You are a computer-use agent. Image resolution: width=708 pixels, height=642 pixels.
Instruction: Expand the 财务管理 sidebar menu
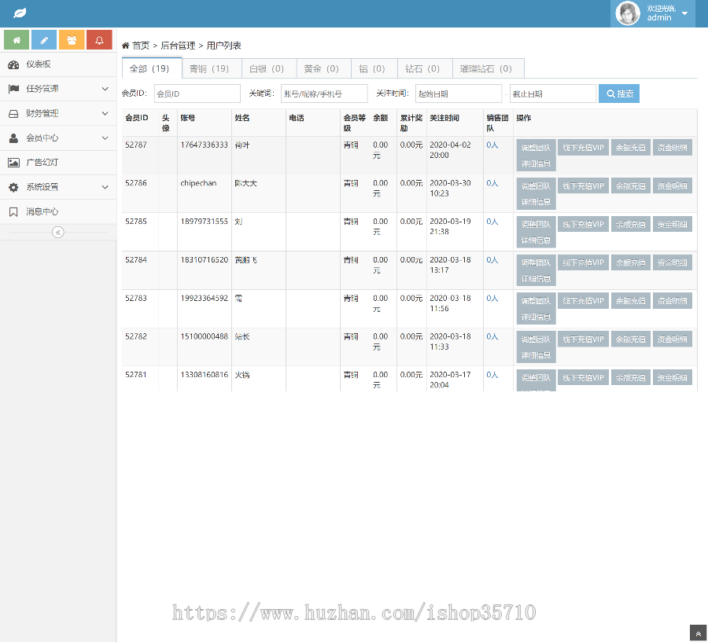pos(58,114)
